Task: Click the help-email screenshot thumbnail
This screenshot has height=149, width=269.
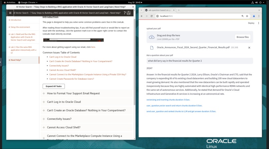Action: 73,40
